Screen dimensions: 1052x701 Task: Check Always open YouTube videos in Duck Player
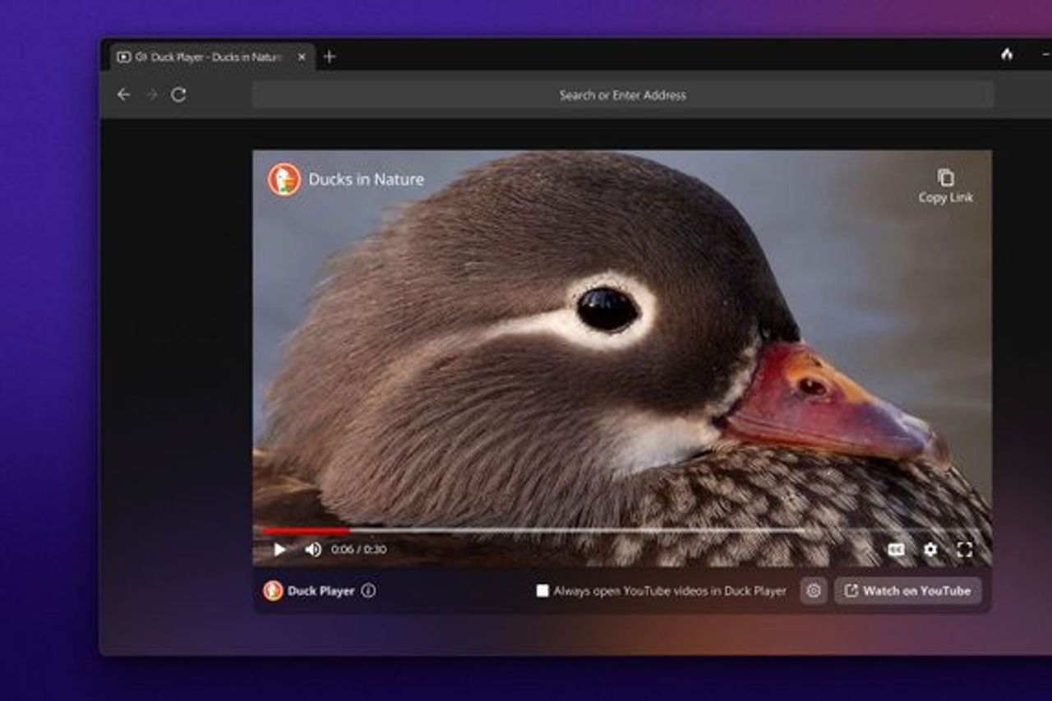(x=542, y=590)
